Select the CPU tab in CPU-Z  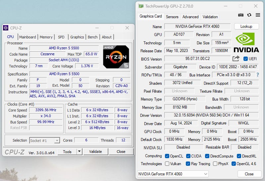click(x=11, y=37)
